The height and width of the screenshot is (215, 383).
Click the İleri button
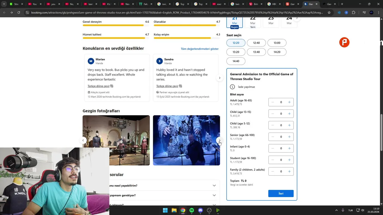click(281, 193)
